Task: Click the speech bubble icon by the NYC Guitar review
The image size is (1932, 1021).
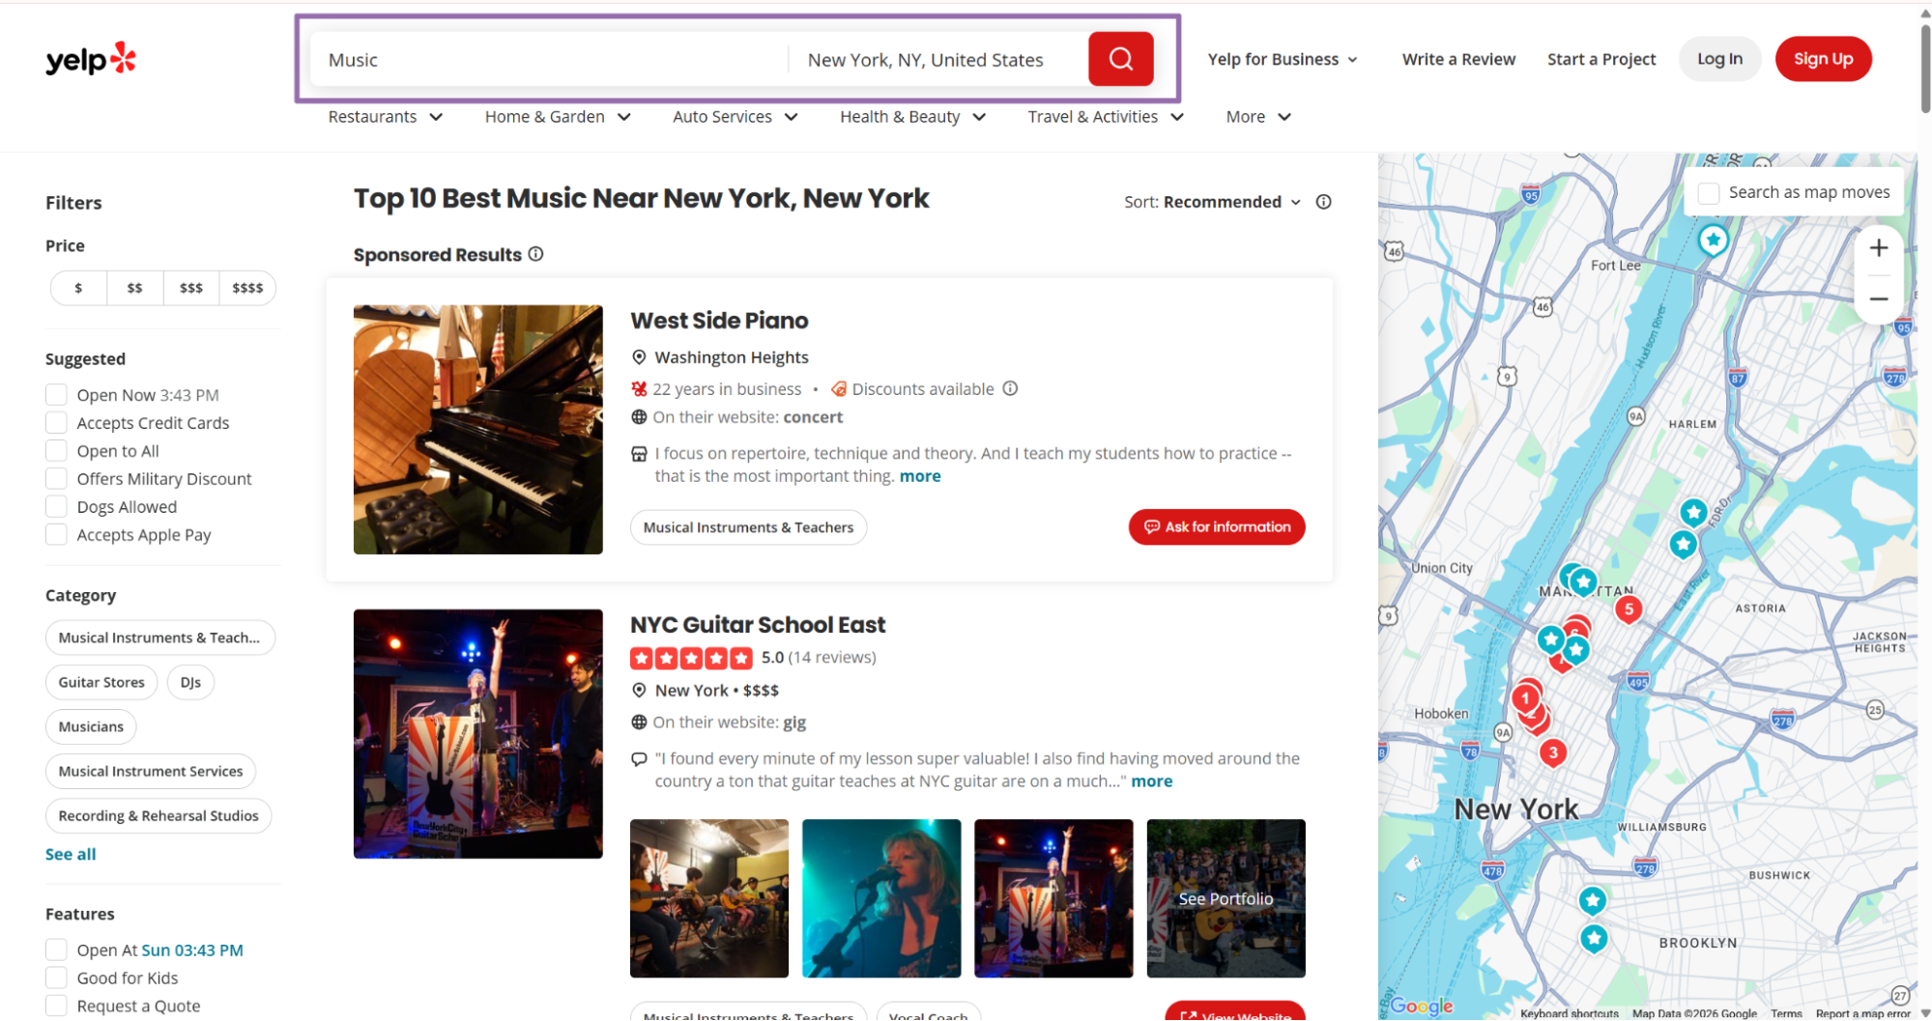Action: click(x=639, y=759)
